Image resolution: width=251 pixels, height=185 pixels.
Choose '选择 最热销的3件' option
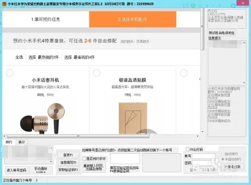pyautogui.click(x=44, y=57)
